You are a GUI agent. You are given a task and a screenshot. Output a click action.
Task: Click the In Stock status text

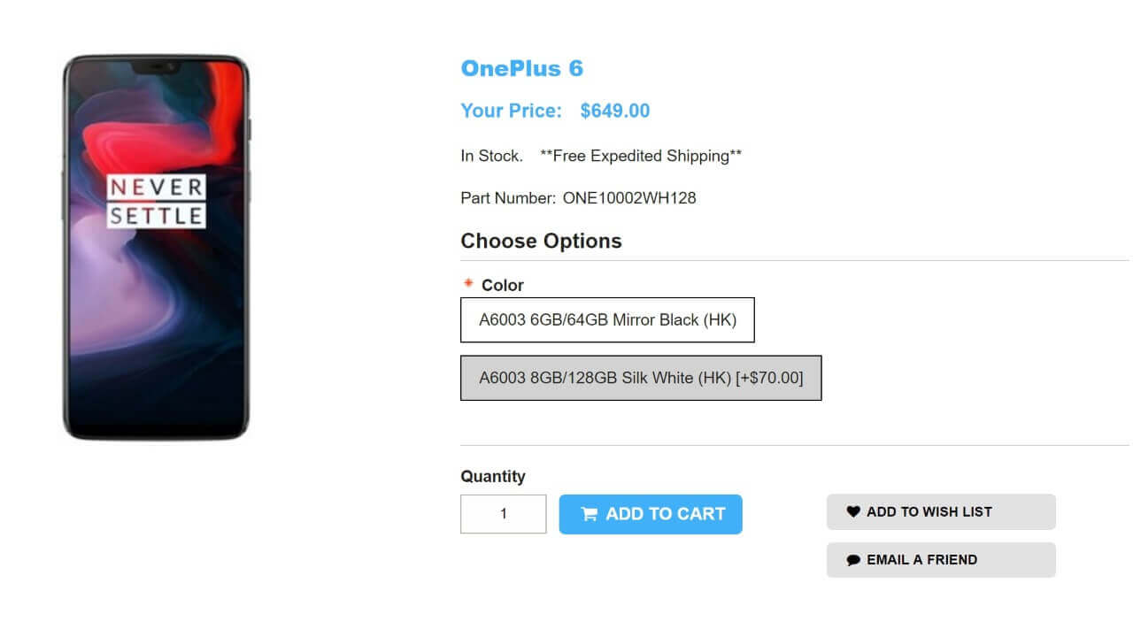491,156
